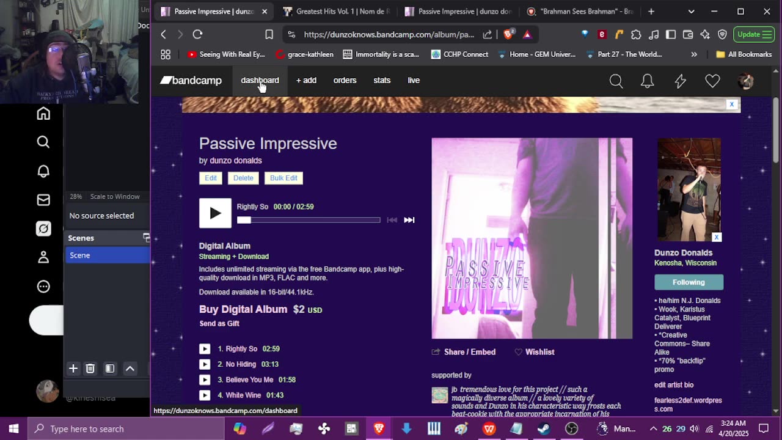Viewport: 782px width, 440px height.
Task: Open the Bandcamp heart collection icon
Action: point(712,81)
